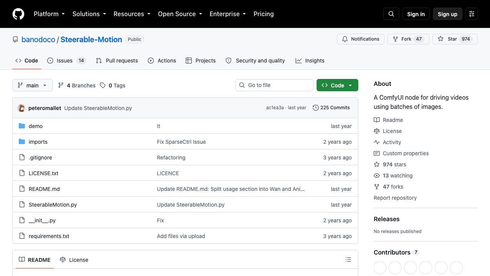Star the repository with Star button

tap(455, 39)
